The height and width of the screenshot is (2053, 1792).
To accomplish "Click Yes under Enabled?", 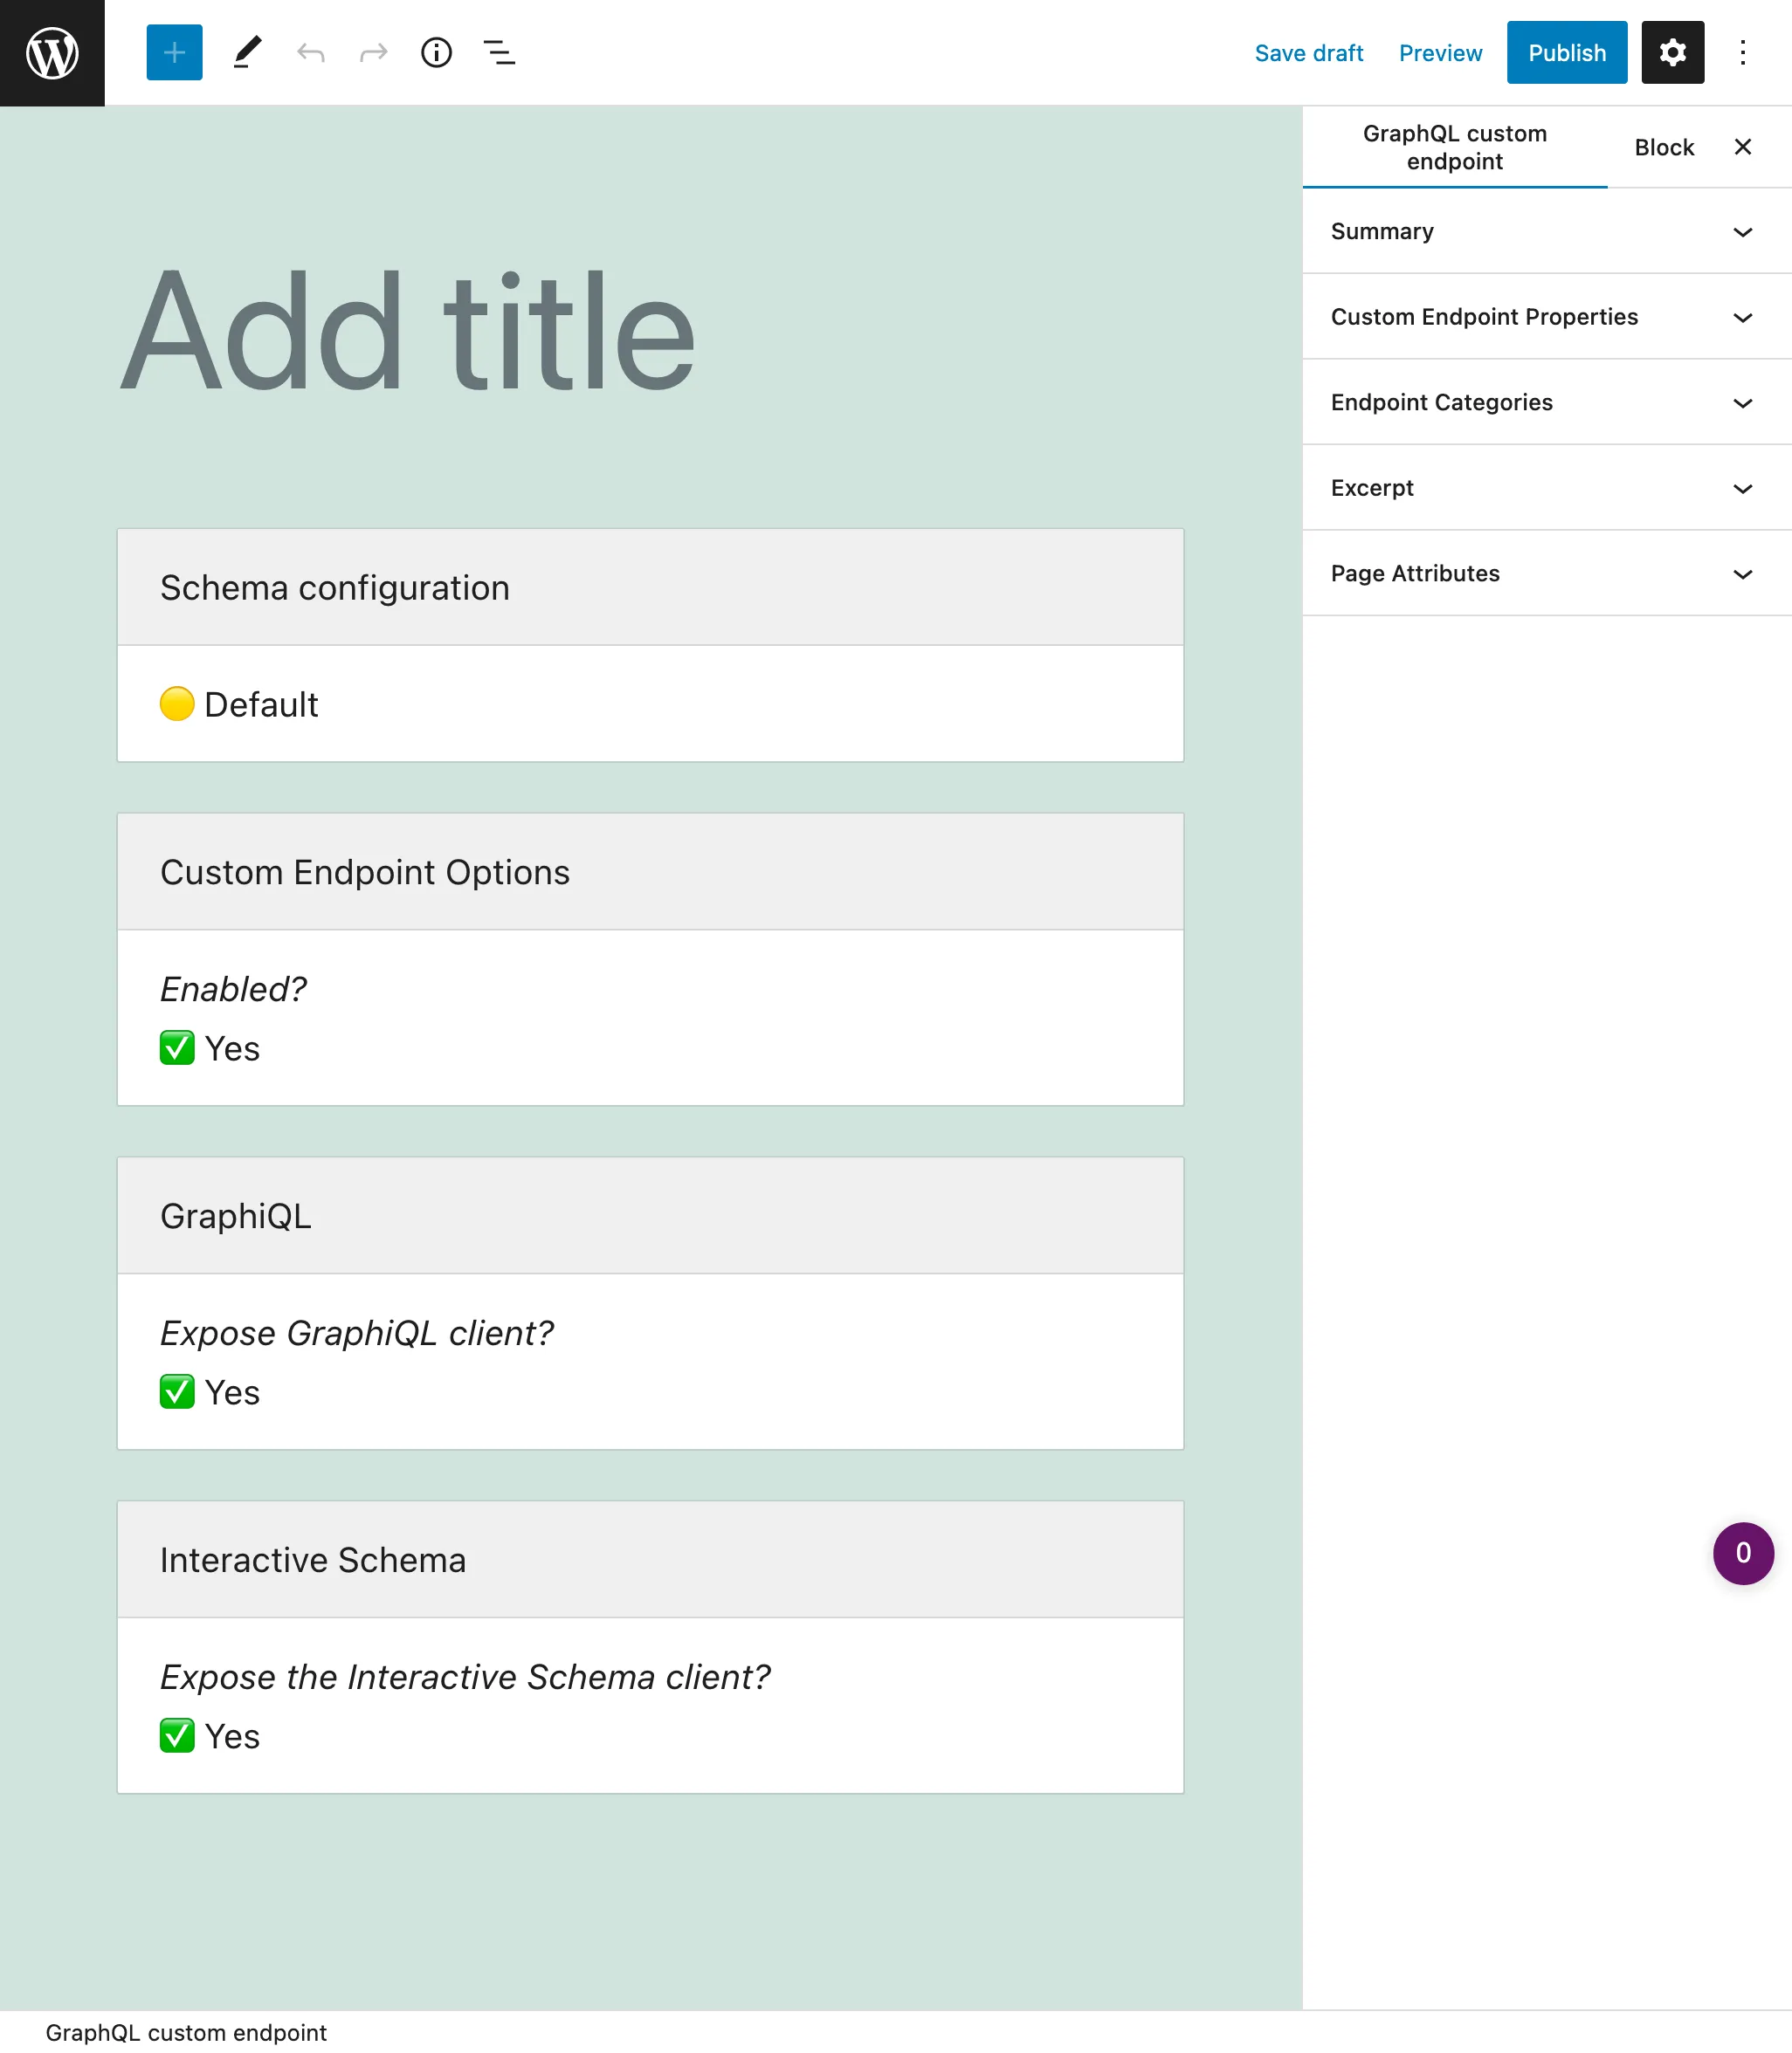I will coord(210,1048).
